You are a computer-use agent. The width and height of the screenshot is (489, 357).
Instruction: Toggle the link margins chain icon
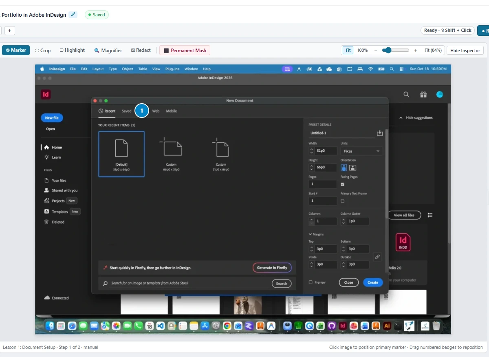[377, 257]
